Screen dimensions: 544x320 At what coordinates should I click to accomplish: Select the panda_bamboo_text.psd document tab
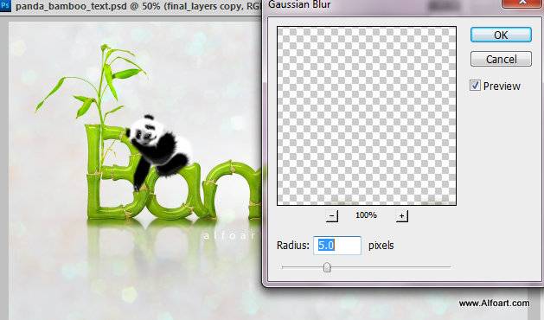pos(138,6)
